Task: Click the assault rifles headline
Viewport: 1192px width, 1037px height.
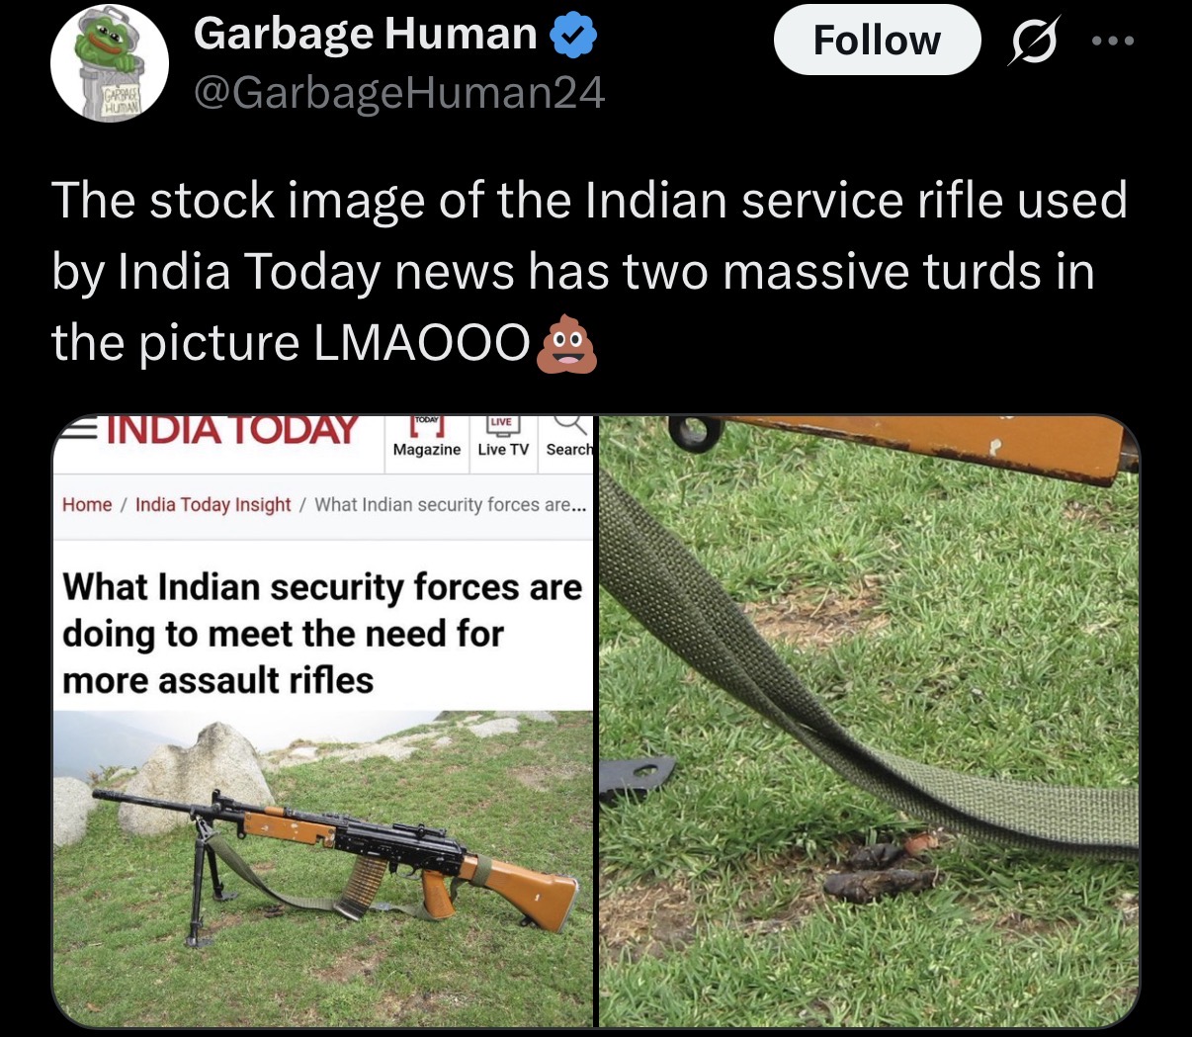Action: (x=322, y=634)
